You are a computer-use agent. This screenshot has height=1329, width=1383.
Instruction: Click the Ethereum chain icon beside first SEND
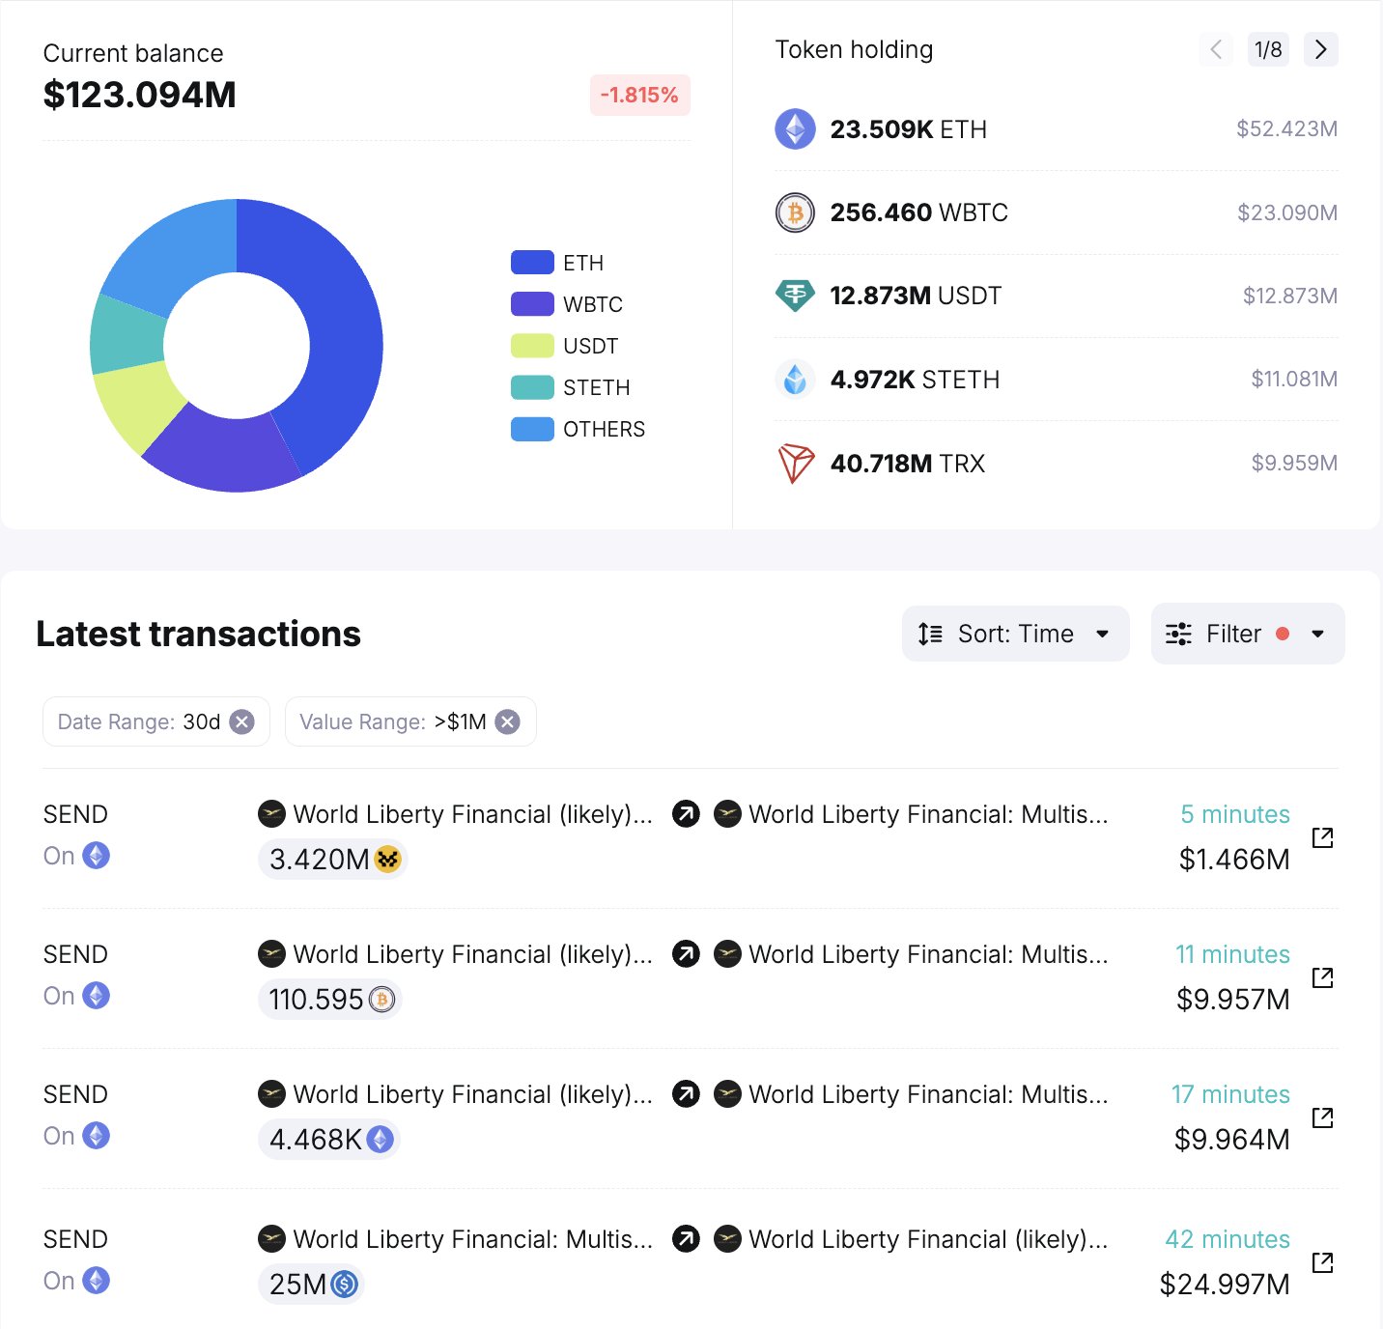point(96,856)
